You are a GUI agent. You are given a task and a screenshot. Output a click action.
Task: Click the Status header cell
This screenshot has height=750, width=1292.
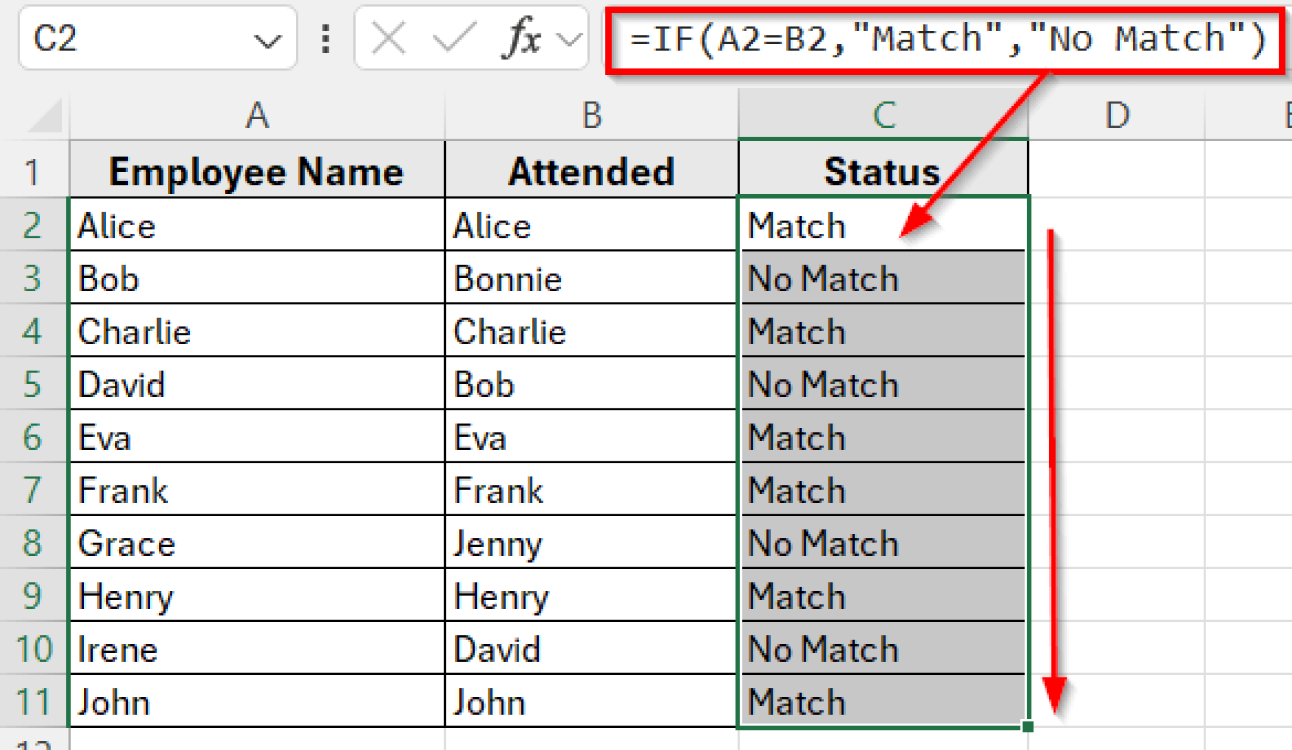[x=882, y=170]
